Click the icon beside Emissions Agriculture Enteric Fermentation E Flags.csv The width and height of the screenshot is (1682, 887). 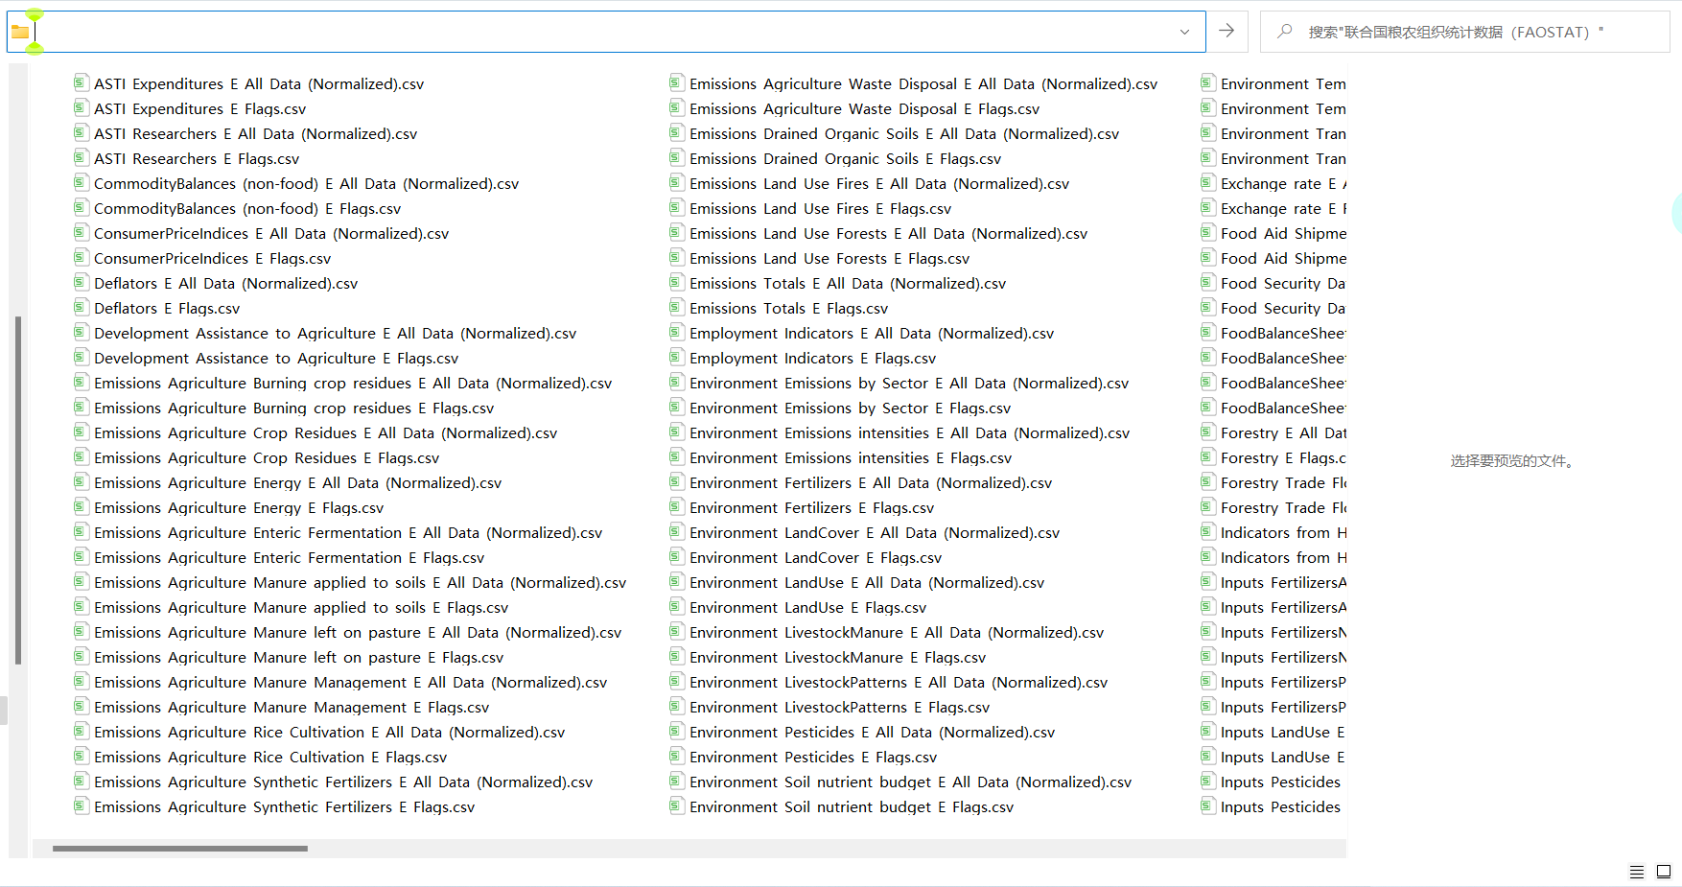82,557
